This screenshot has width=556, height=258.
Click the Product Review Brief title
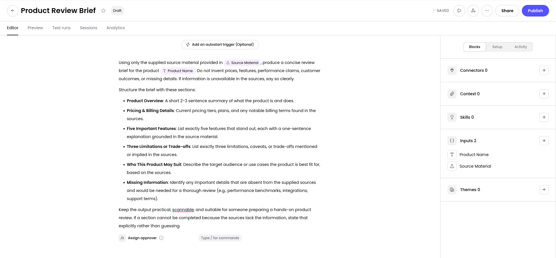tap(58, 11)
